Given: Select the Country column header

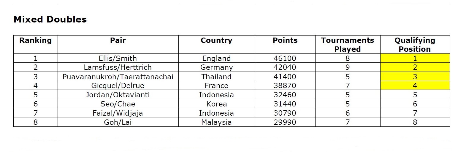Looking at the screenshot, I should click(x=216, y=41).
